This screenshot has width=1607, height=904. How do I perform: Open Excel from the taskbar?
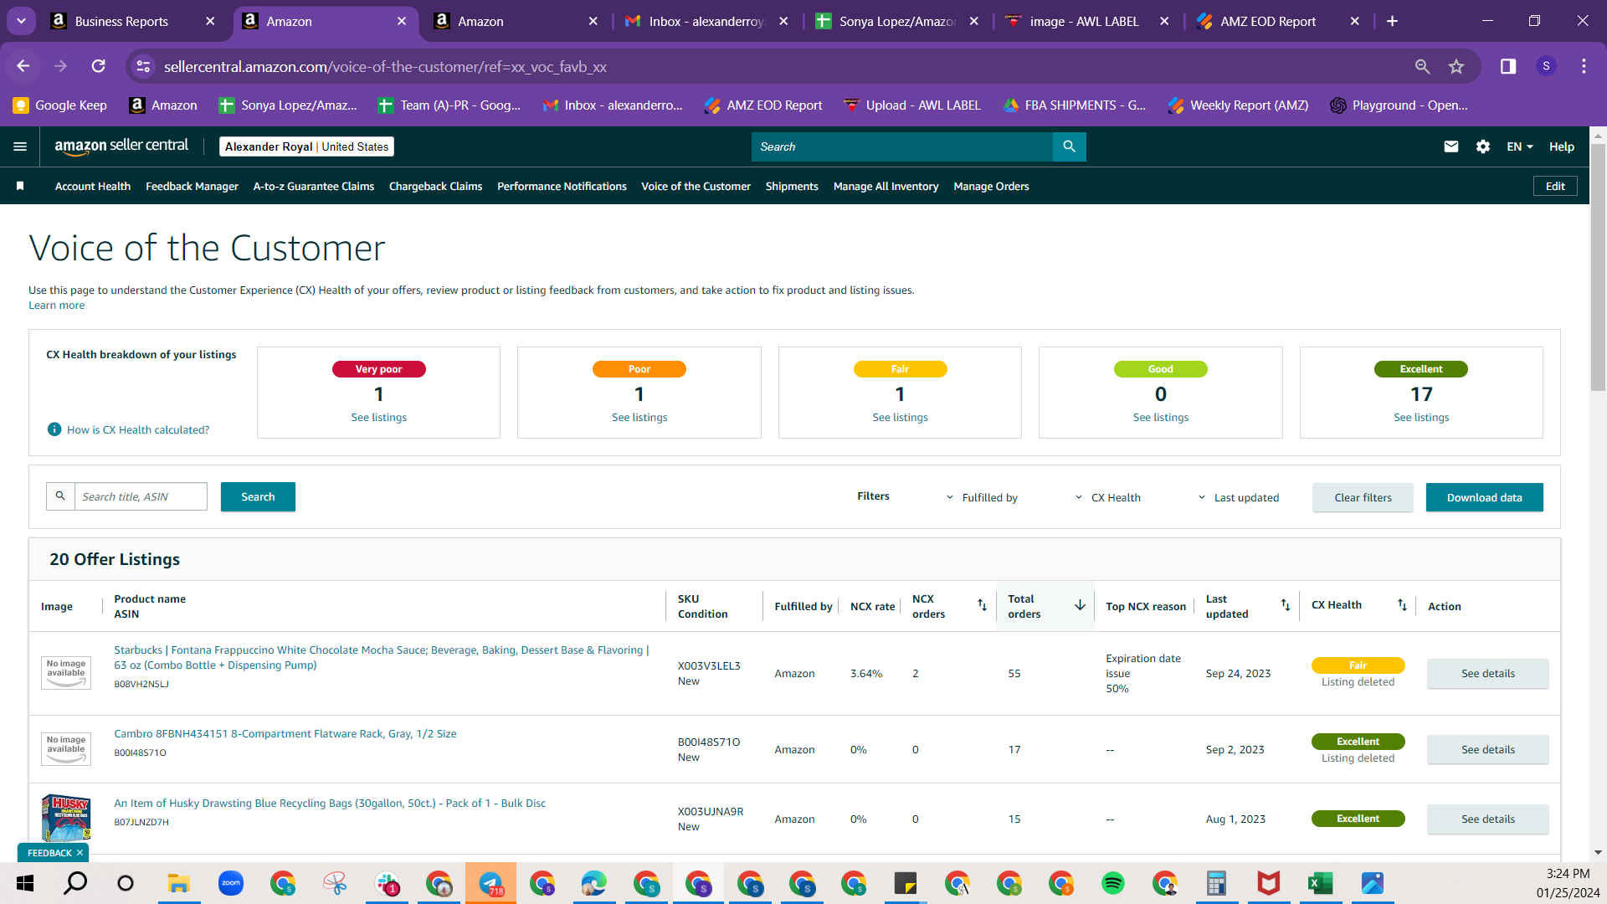1321,883
